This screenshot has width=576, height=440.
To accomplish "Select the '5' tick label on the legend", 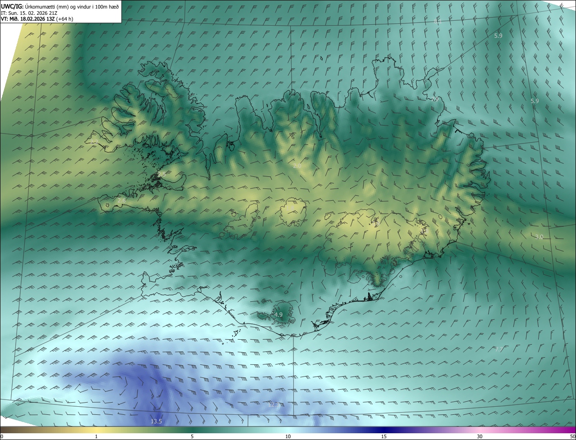I will tap(192, 437).
